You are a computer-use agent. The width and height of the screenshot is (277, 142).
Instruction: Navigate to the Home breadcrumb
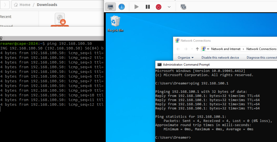22,5
